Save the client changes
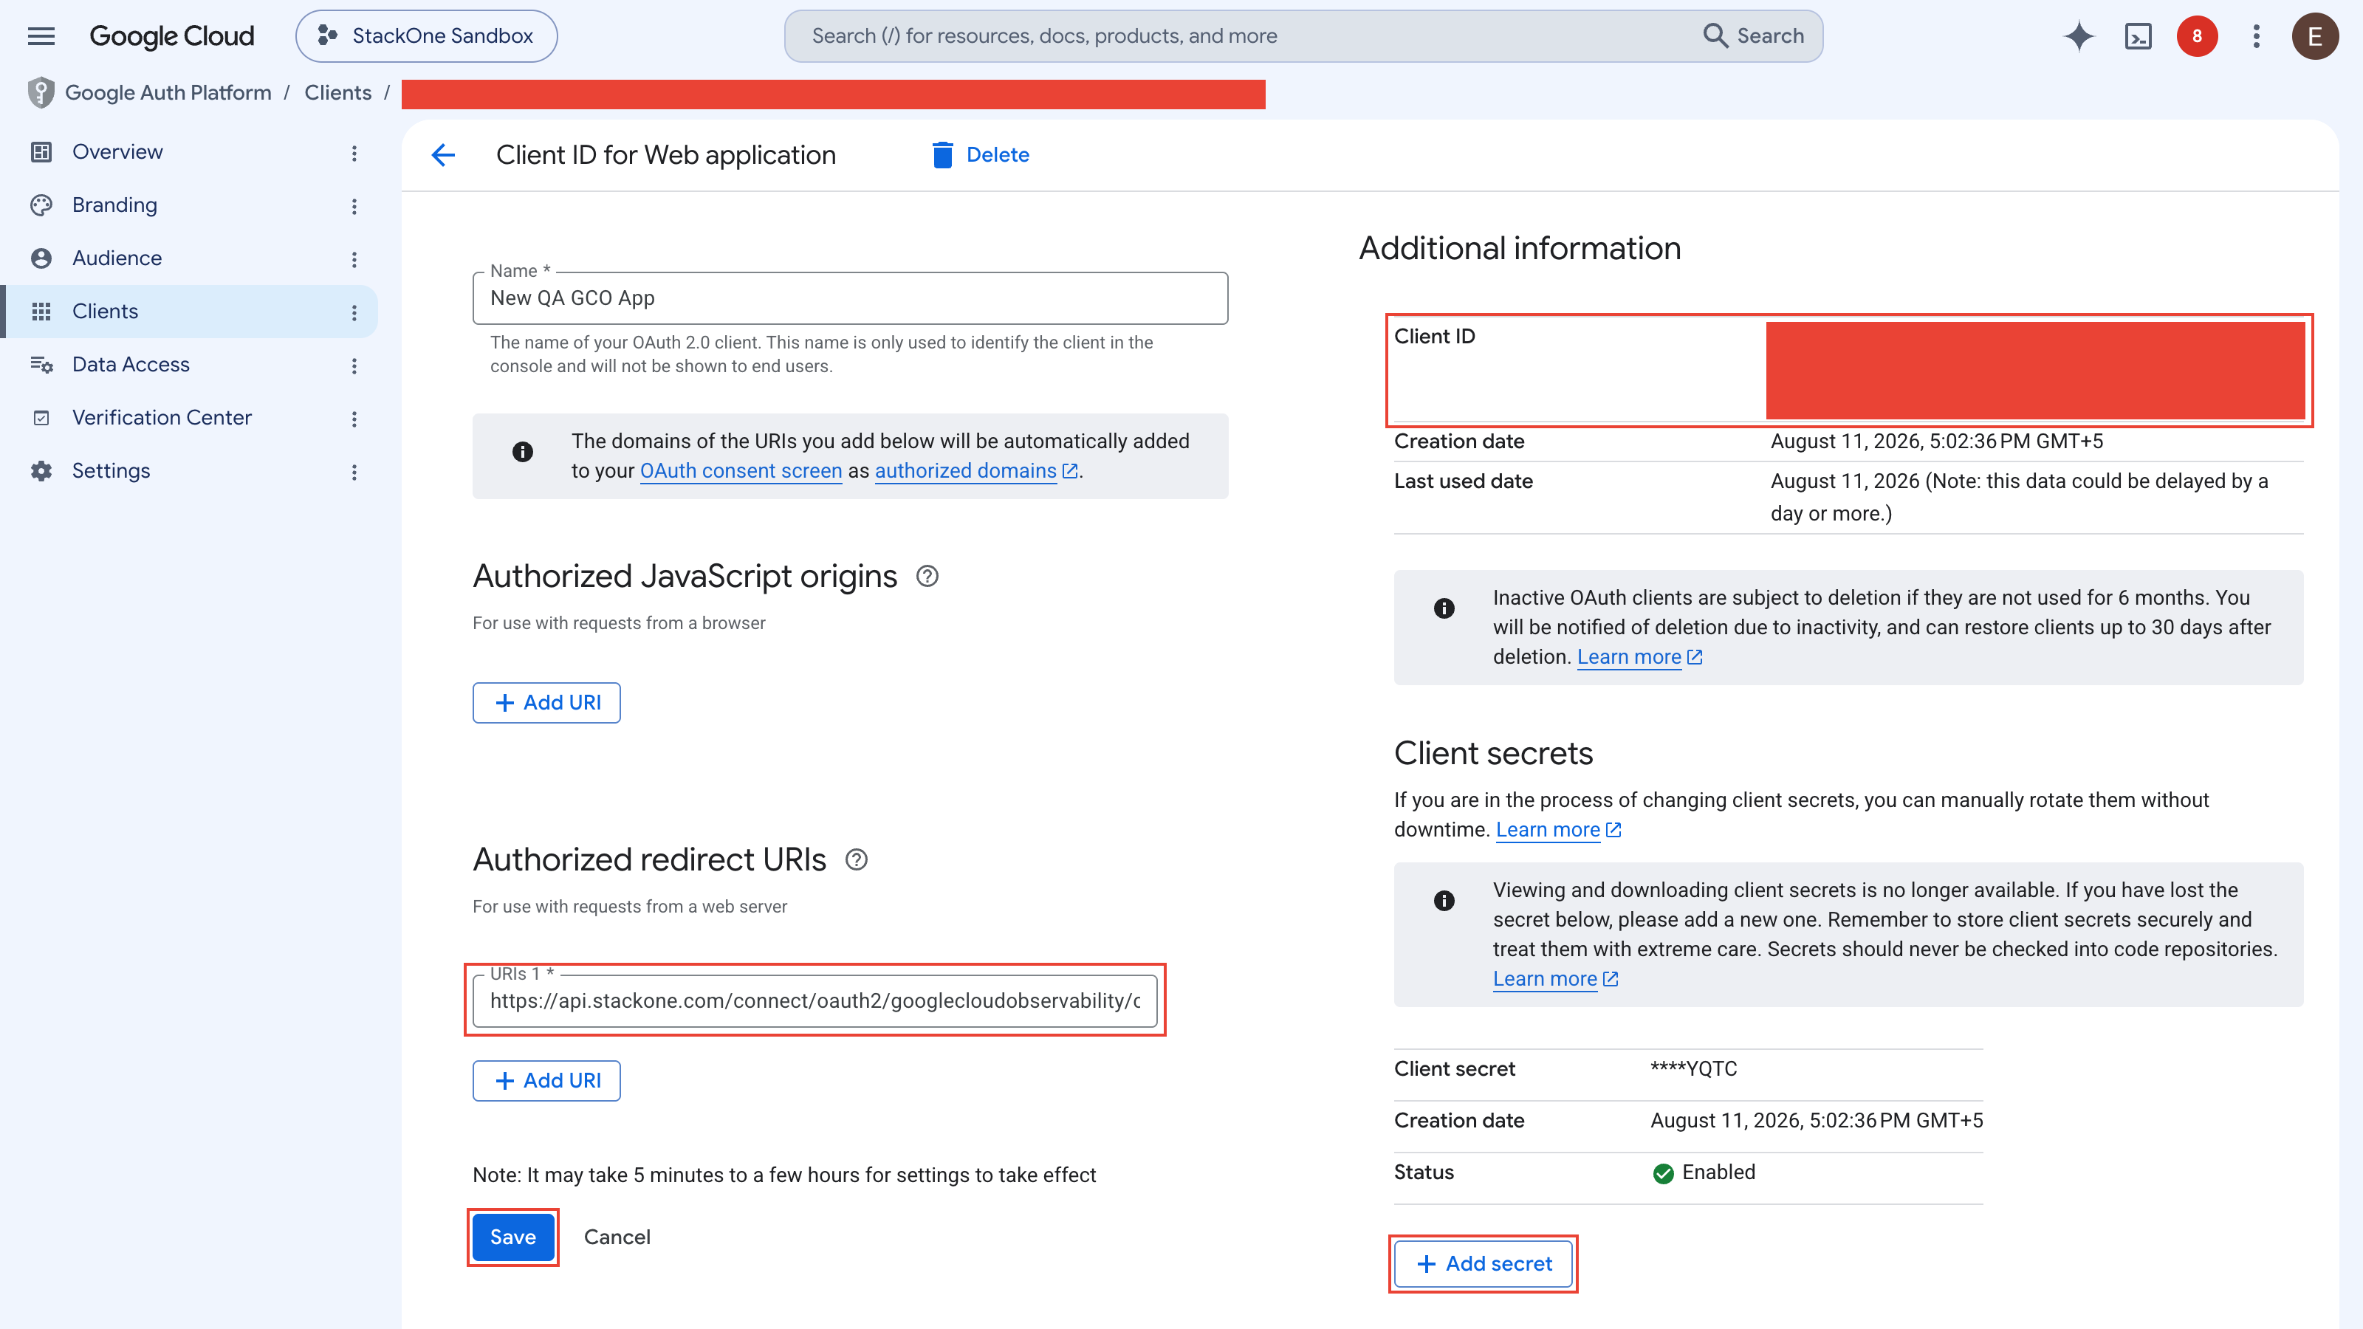The height and width of the screenshot is (1329, 2363). [512, 1237]
